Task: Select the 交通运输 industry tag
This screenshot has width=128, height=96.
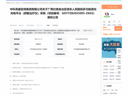Action: [x=105, y=93]
